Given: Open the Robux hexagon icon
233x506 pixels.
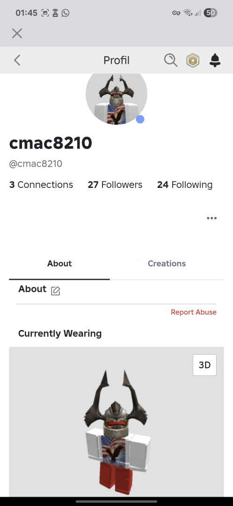Looking at the screenshot, I should (x=193, y=60).
